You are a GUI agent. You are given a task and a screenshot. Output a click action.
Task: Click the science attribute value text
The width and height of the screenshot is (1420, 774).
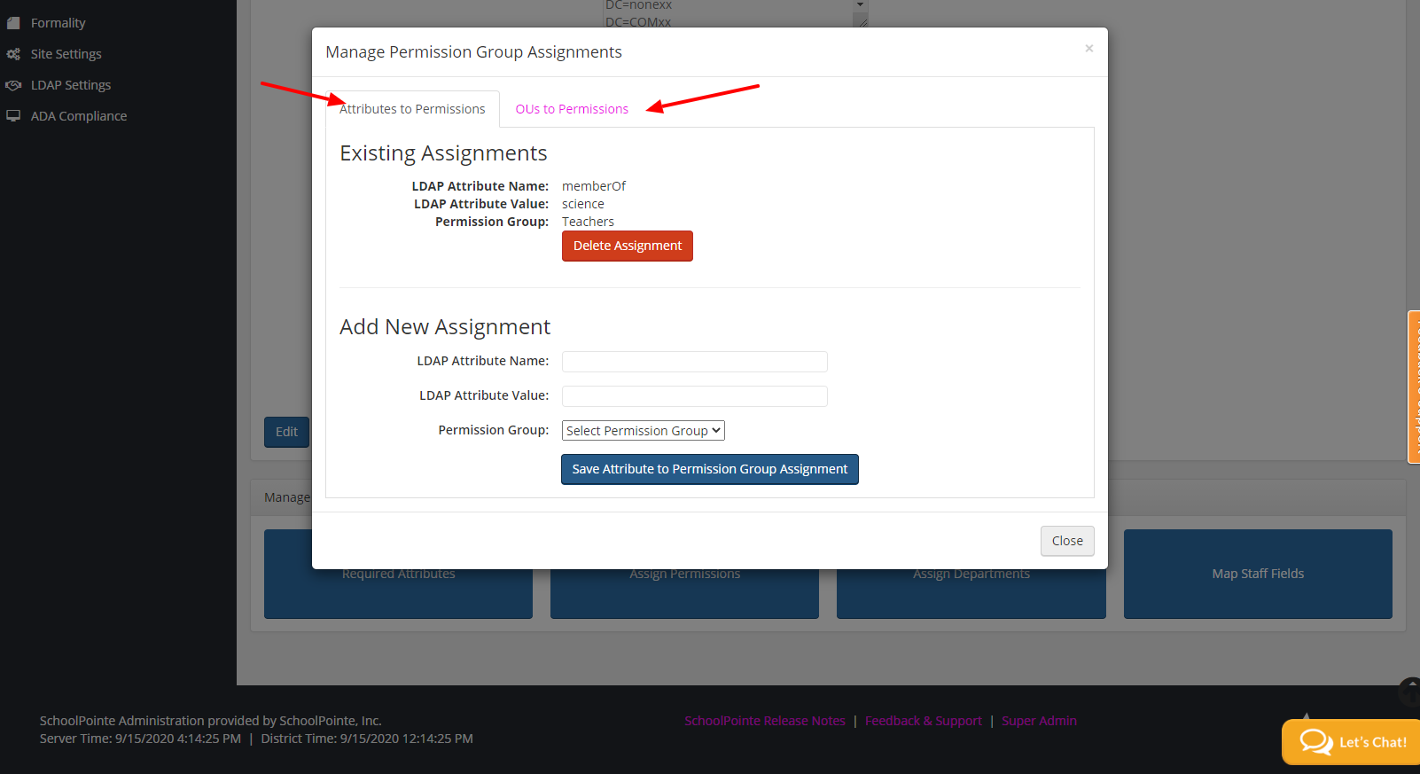click(583, 204)
